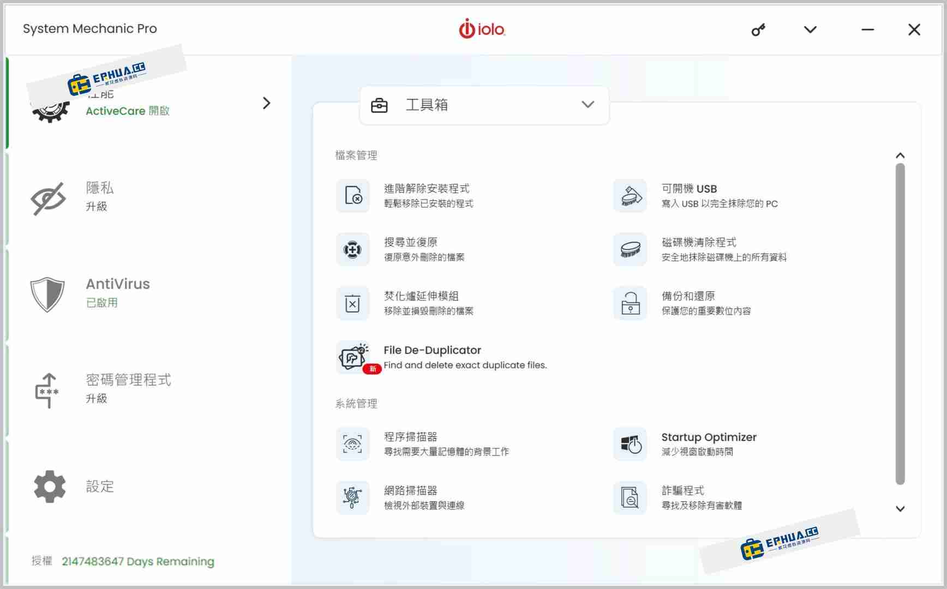Select 密碼管理程式 sidebar section
Image resolution: width=947 pixels, height=589 pixels.
coord(147,389)
